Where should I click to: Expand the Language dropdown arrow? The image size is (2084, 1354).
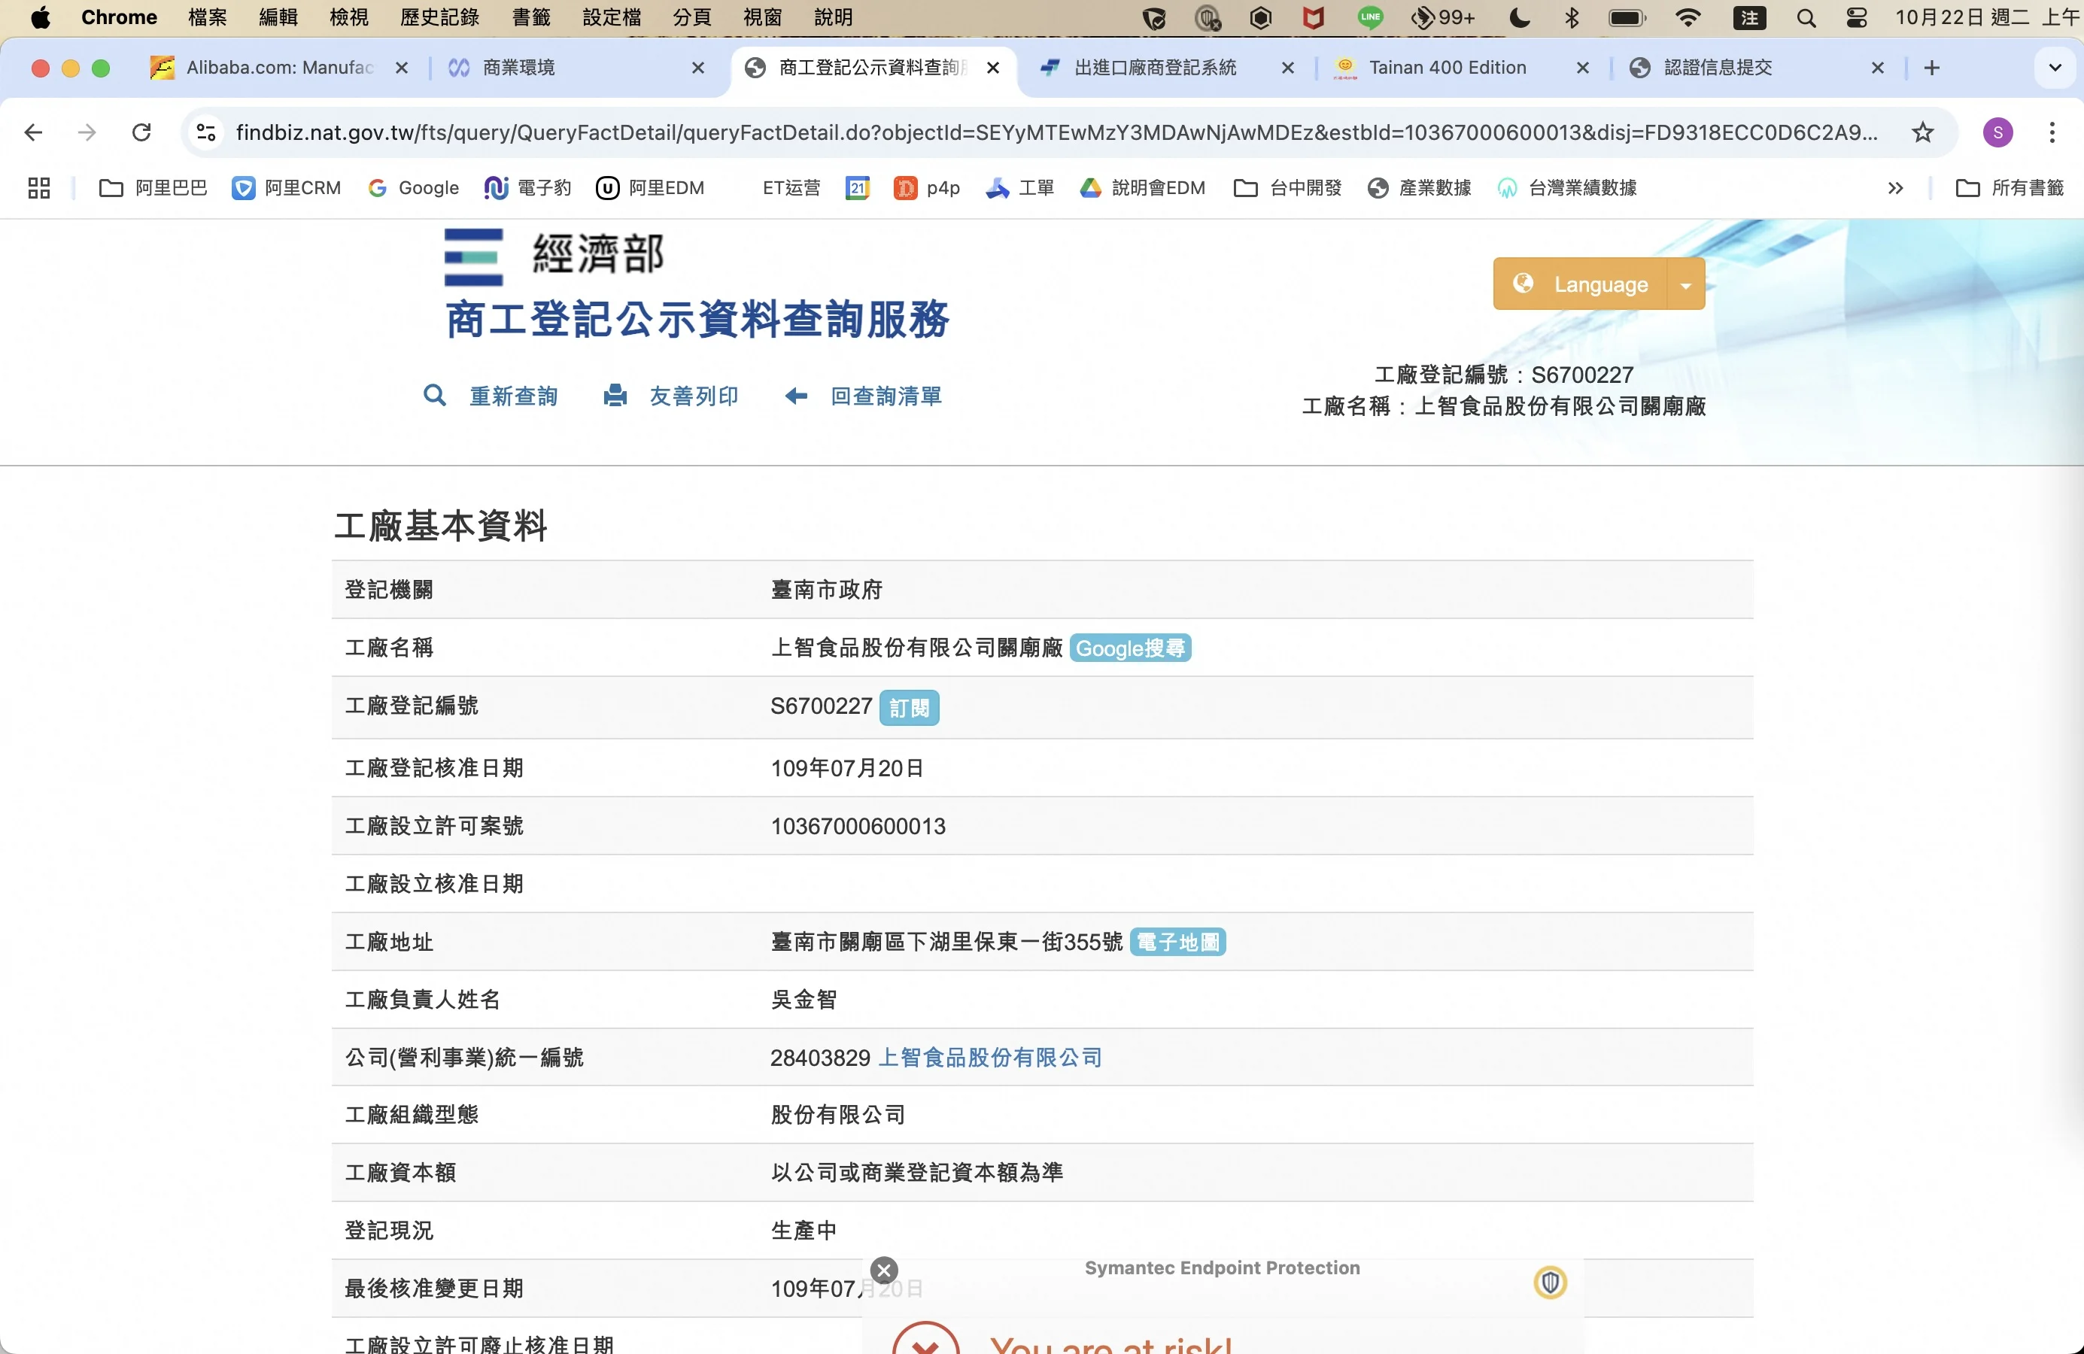(x=1685, y=284)
